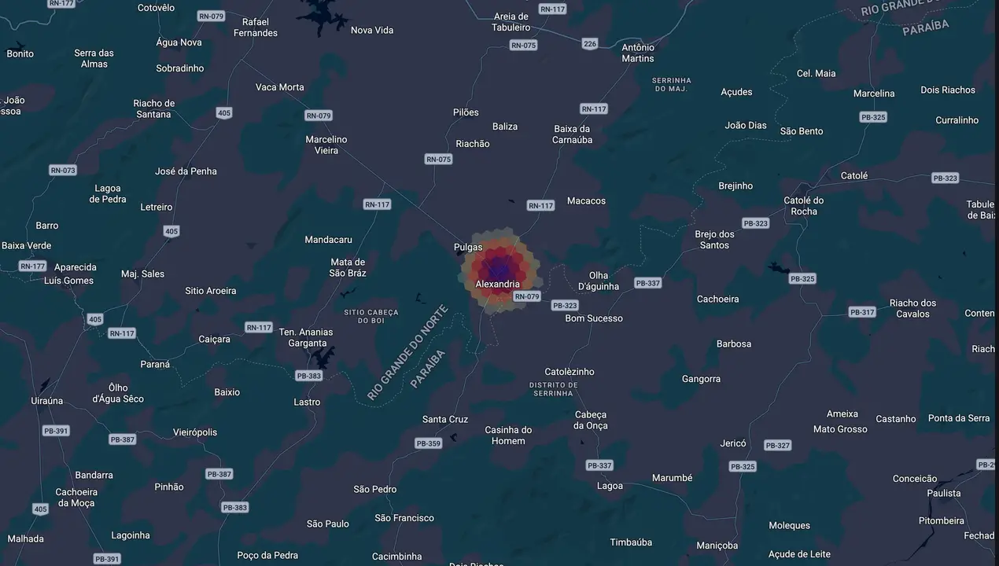The width and height of the screenshot is (999, 566).
Task: Select the Sitio Aroeira label
Action: [211, 291]
